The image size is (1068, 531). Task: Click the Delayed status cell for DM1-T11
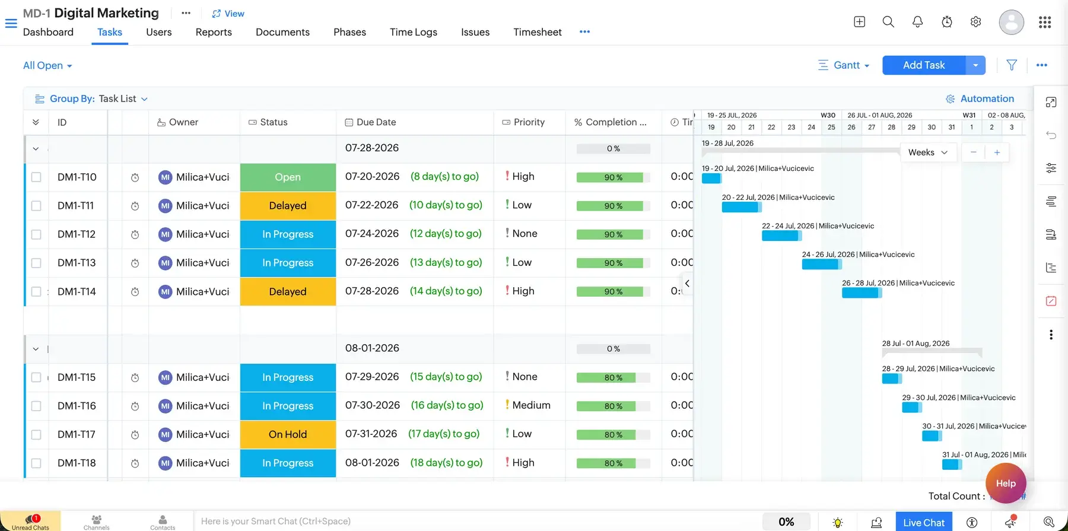click(288, 206)
